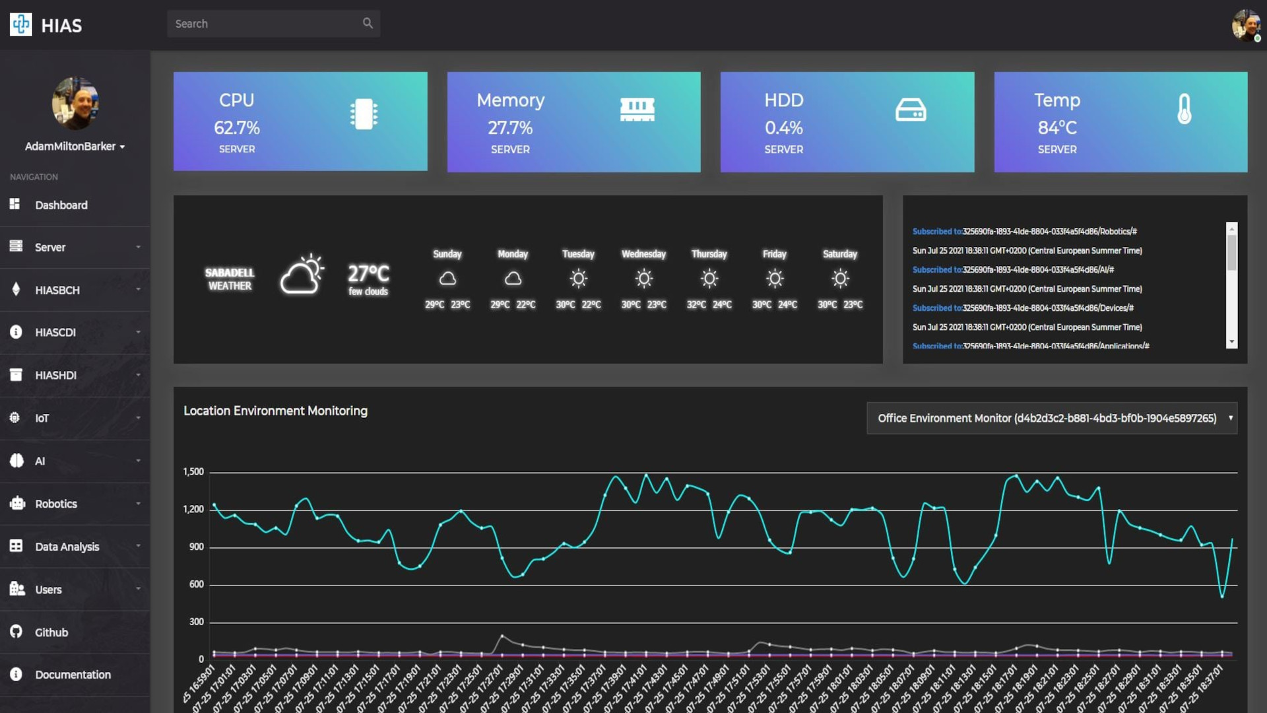The image size is (1267, 713).
Task: Open the HIASBCH menu item
Action: click(75, 290)
